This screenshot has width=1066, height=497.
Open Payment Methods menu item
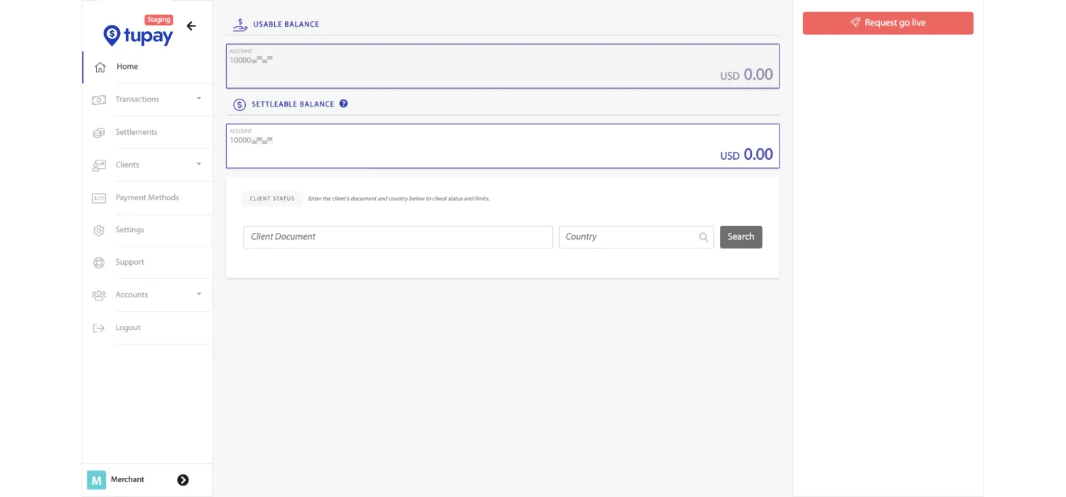click(x=147, y=197)
